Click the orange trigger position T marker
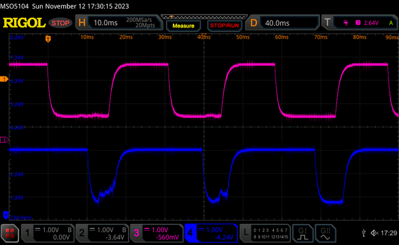399x245 pixels. pos(48,39)
